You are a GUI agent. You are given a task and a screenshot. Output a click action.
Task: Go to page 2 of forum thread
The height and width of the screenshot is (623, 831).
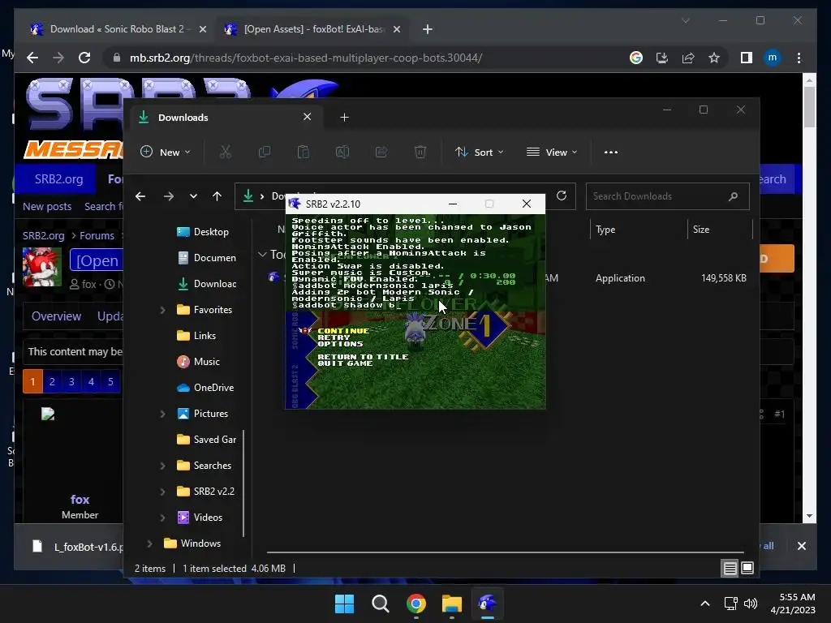point(52,381)
